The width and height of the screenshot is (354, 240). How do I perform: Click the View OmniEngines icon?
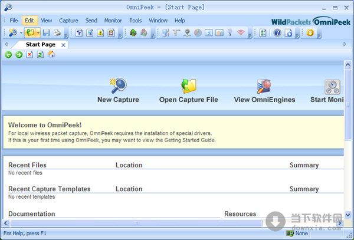point(264,86)
